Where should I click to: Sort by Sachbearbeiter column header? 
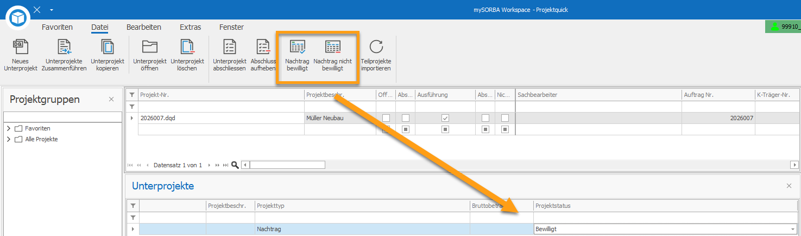coord(599,95)
